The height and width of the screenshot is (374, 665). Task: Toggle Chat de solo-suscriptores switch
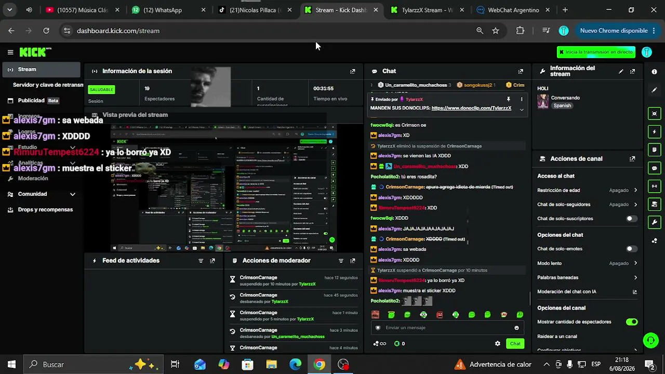tap(631, 219)
